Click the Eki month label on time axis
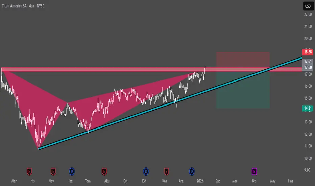This screenshot has height=186, width=315. (x=144, y=181)
